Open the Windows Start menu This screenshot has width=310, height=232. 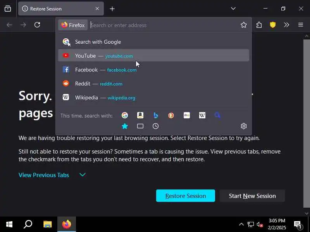click(9, 224)
